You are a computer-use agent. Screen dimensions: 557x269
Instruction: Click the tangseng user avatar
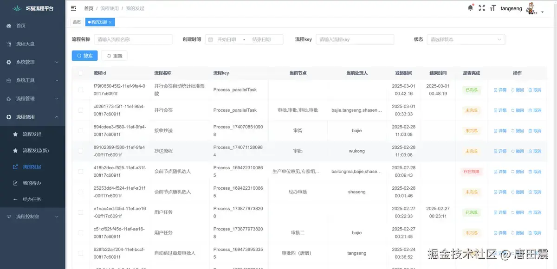click(x=532, y=8)
